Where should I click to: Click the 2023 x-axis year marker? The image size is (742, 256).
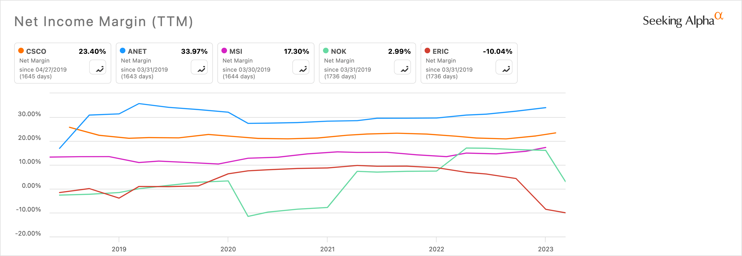click(x=545, y=249)
